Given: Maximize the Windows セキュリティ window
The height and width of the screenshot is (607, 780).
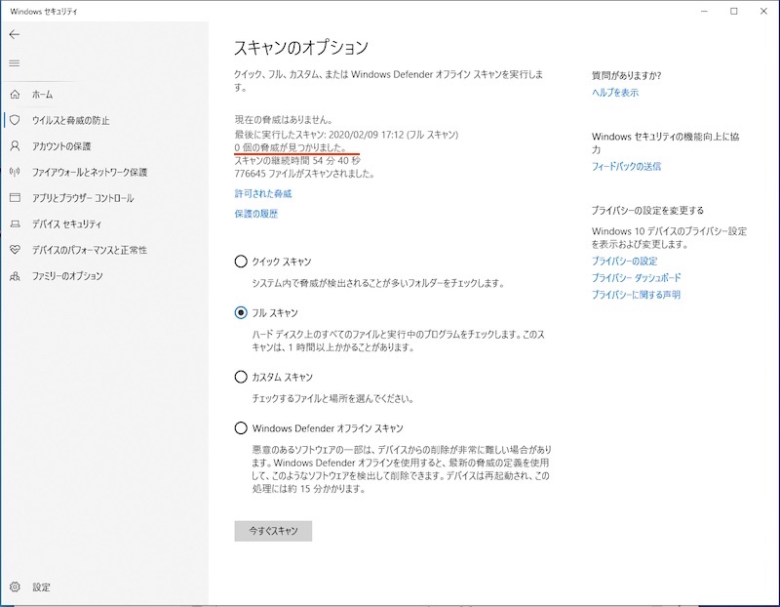Looking at the screenshot, I should click(x=734, y=11).
